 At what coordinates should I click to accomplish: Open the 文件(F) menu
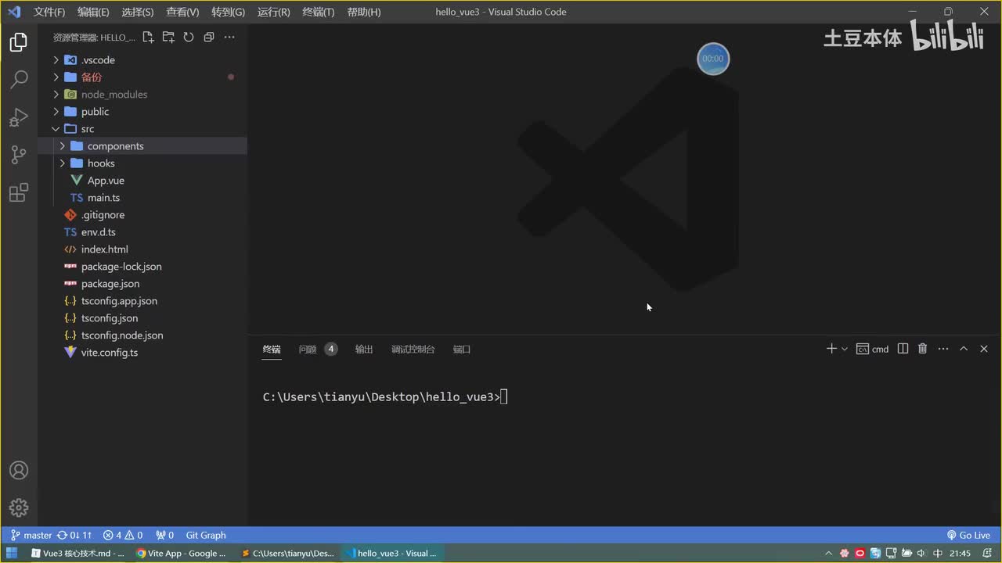49,12
